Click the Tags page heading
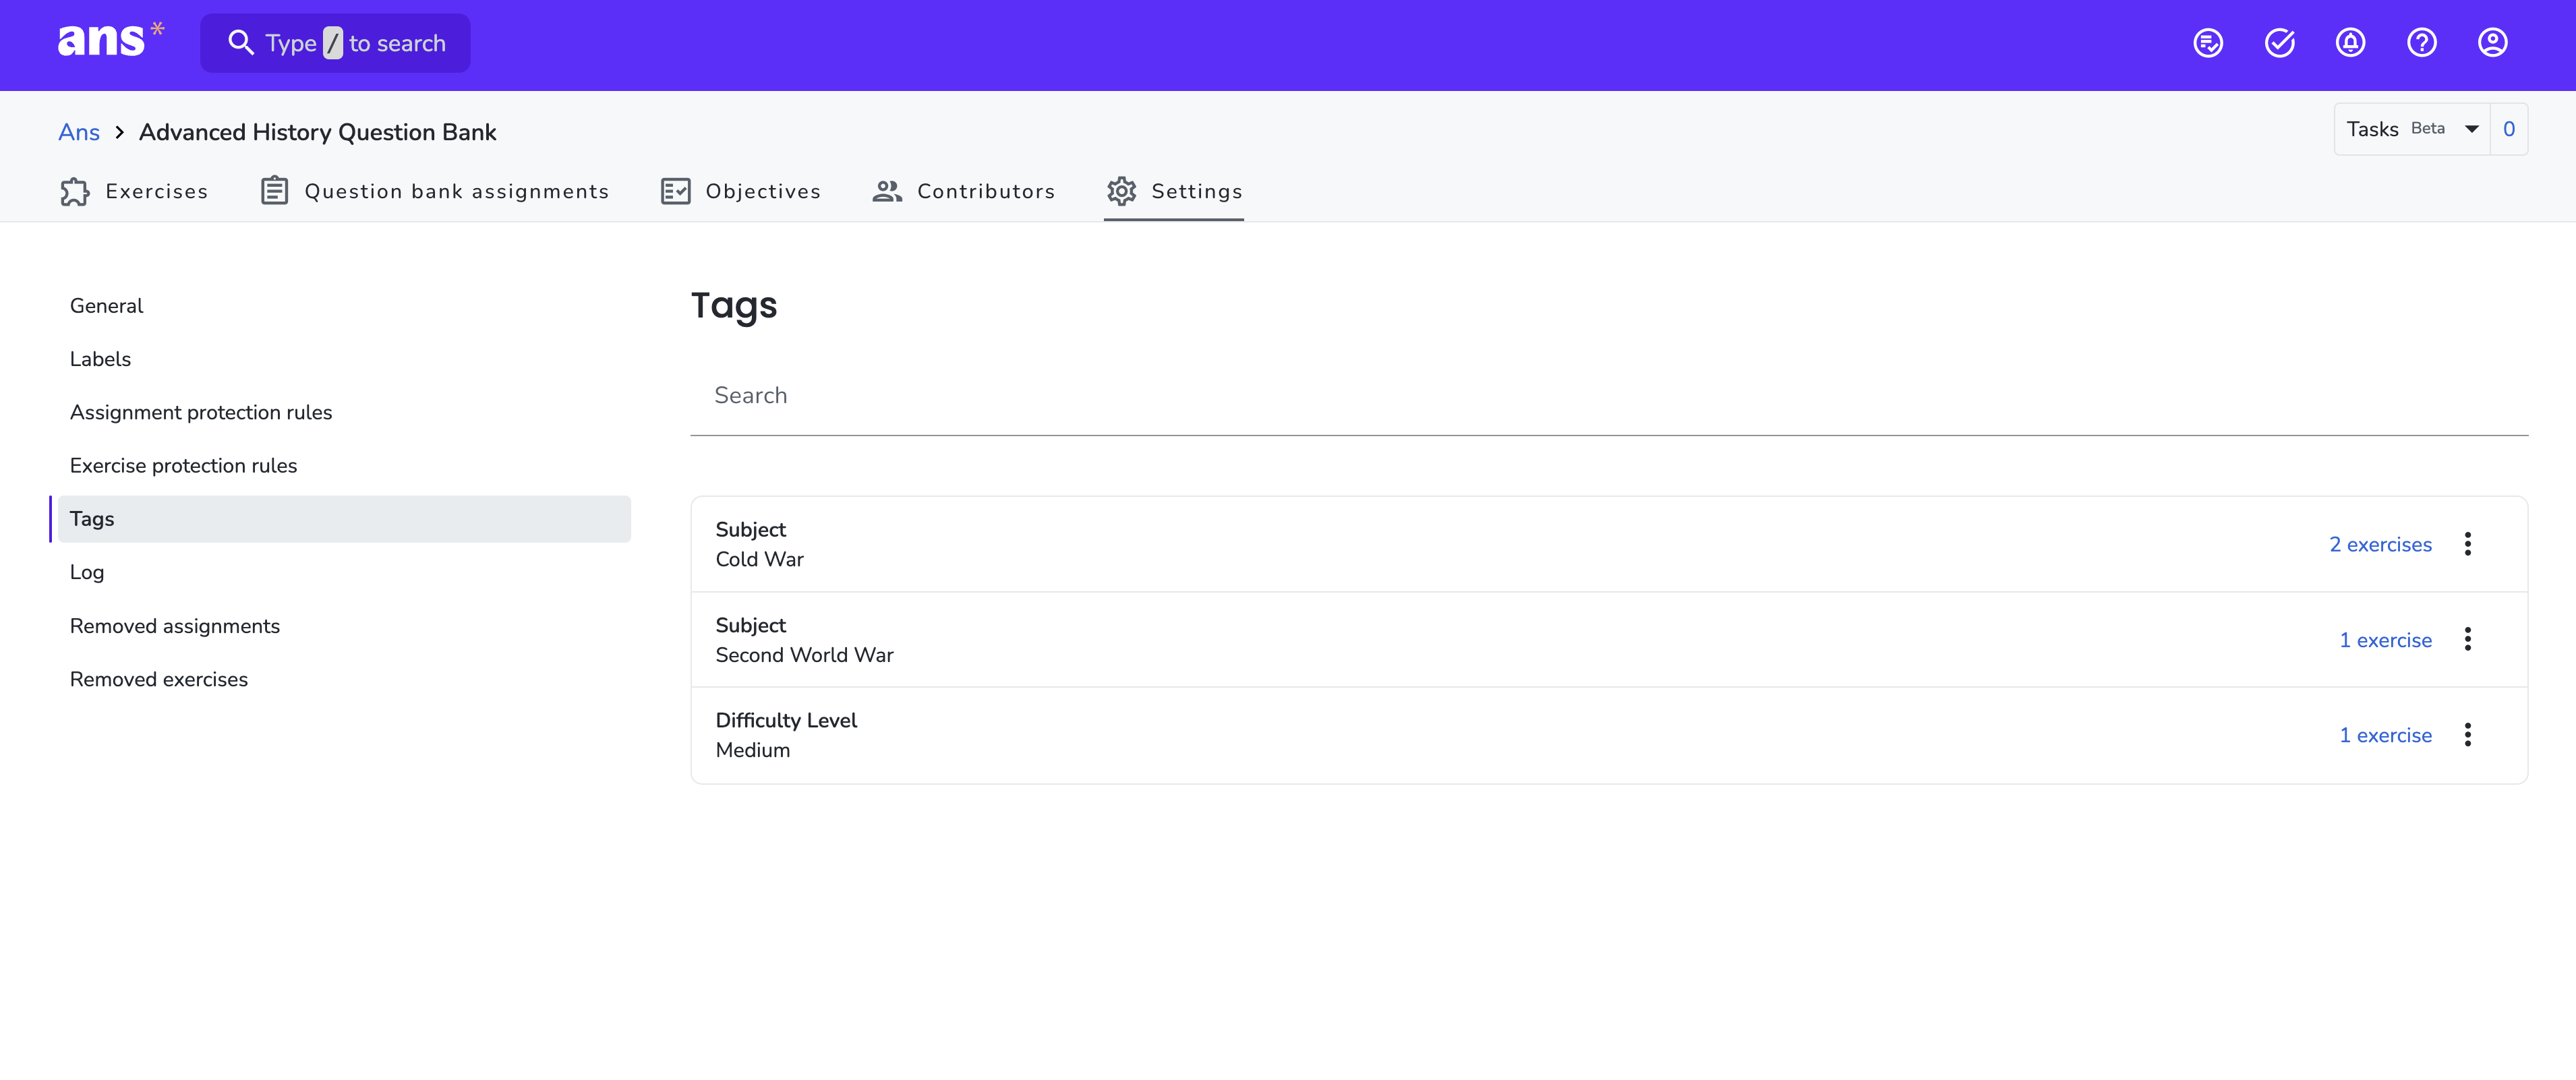The width and height of the screenshot is (2576, 1080). pos(734,306)
